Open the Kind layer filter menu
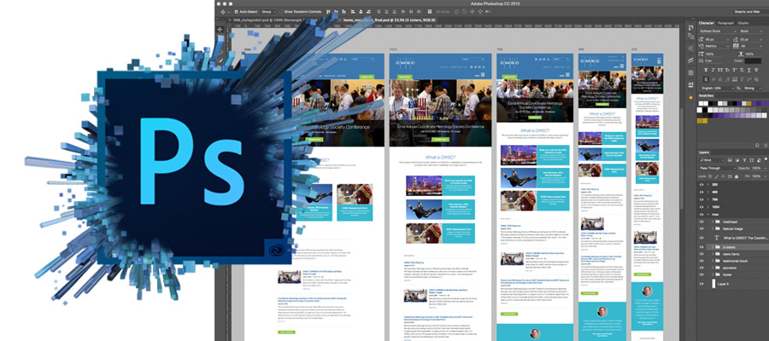Viewport: 769px width, 341px height. click(x=711, y=160)
